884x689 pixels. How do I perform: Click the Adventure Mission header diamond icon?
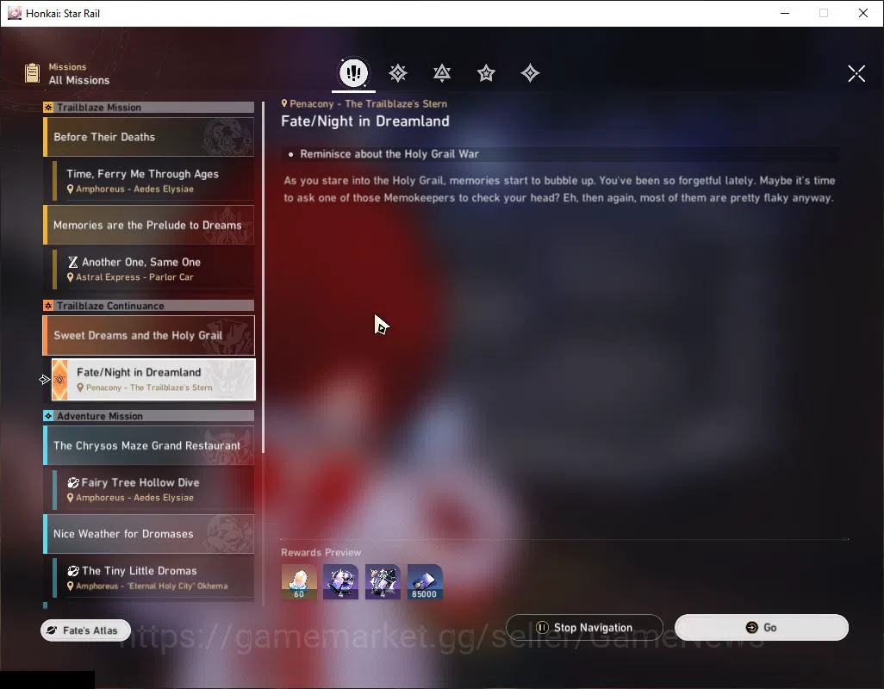tap(48, 416)
